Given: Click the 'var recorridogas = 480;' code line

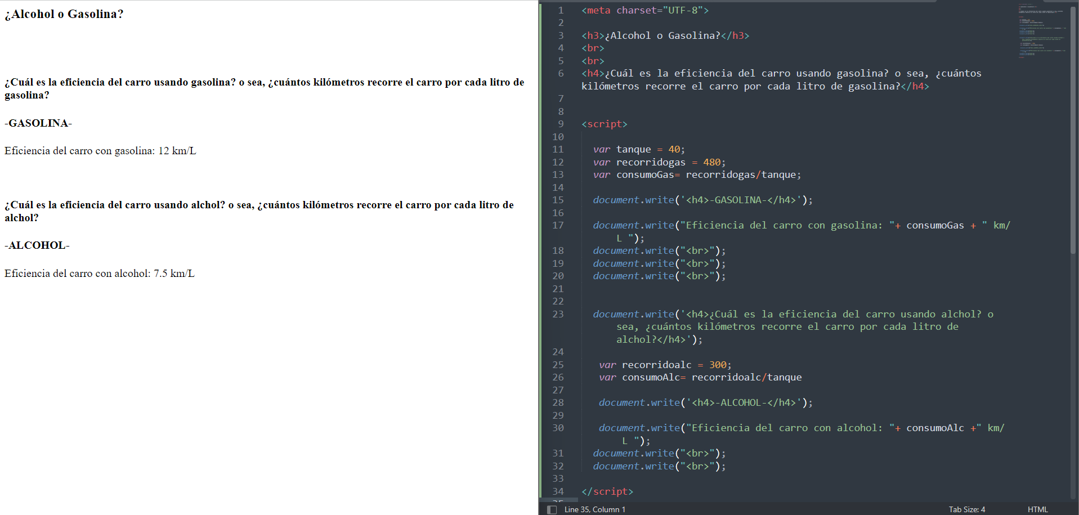Looking at the screenshot, I should pos(659,162).
